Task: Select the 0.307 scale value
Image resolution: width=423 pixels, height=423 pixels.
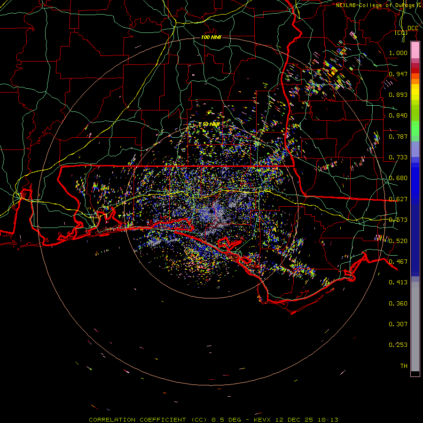Action: pos(398,324)
